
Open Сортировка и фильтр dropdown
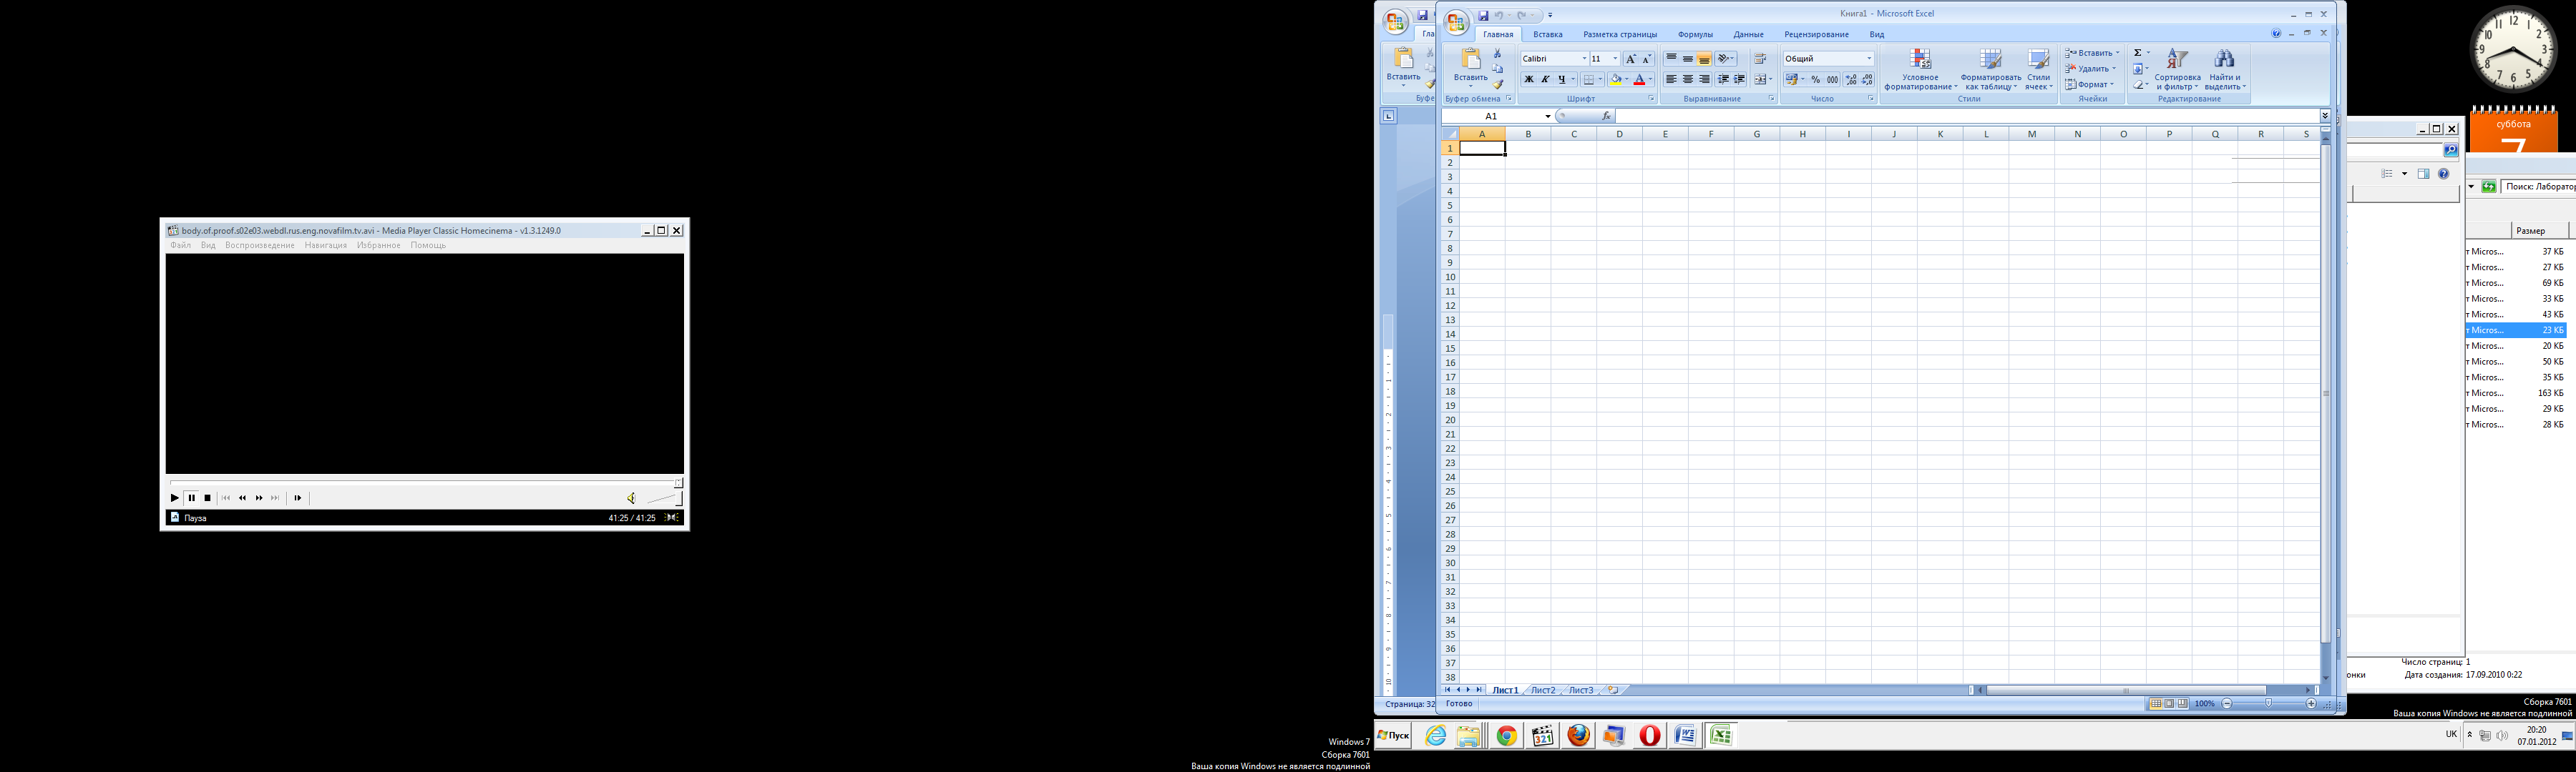pyautogui.click(x=2177, y=70)
